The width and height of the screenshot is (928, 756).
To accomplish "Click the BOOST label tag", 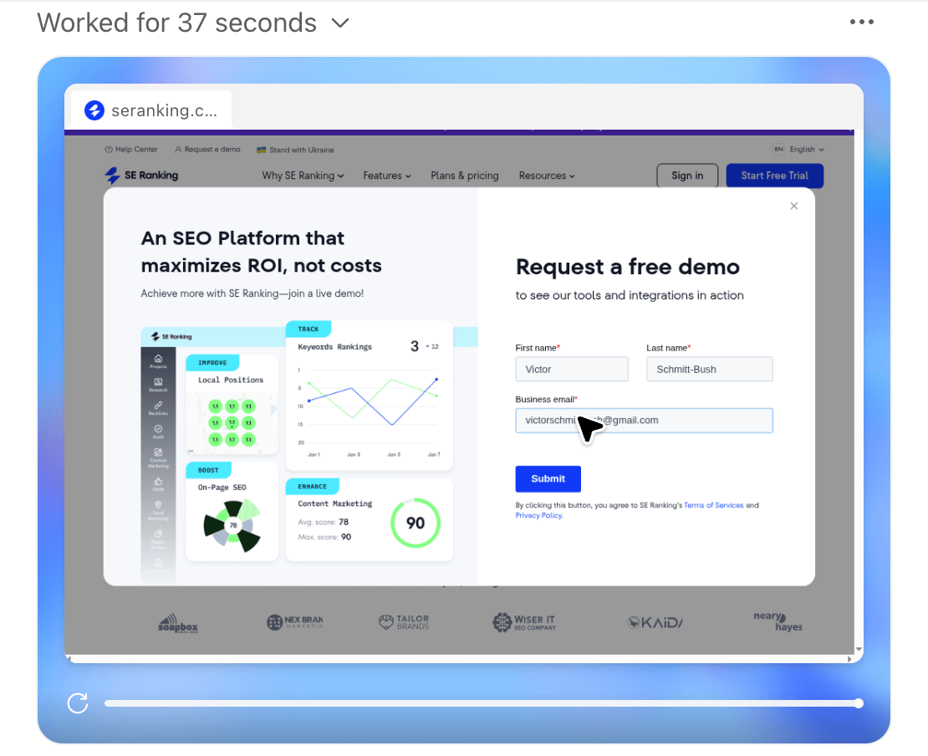I will pos(208,470).
